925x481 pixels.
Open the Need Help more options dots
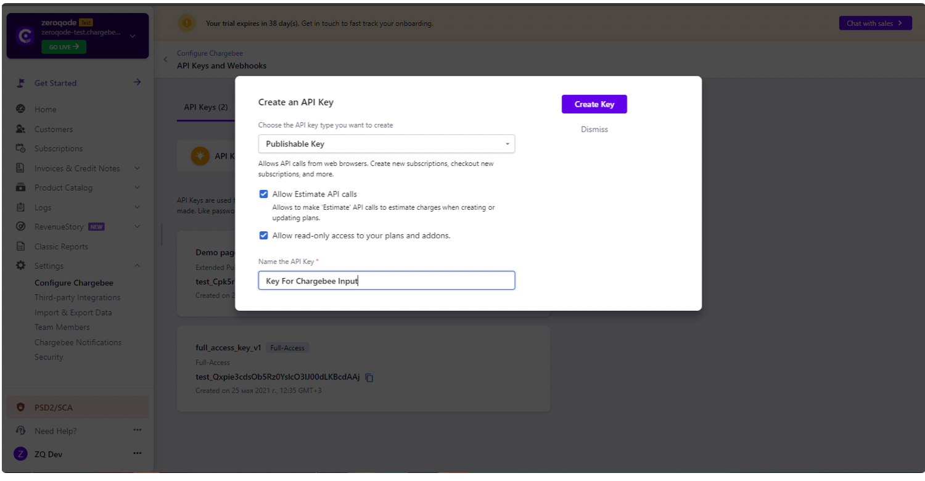point(138,430)
